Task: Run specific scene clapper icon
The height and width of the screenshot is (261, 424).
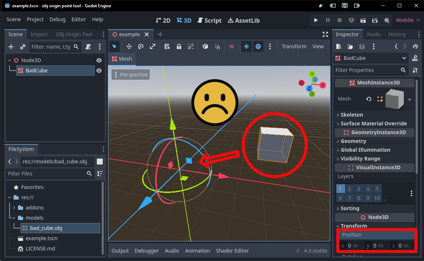Action: pos(375,20)
